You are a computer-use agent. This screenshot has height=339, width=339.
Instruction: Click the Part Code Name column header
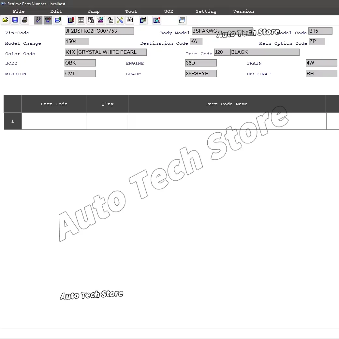[x=227, y=104]
